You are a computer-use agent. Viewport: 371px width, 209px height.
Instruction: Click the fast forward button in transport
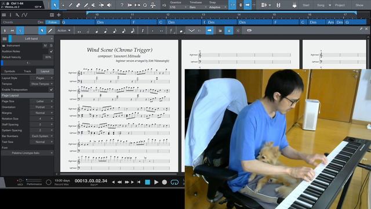127,182
